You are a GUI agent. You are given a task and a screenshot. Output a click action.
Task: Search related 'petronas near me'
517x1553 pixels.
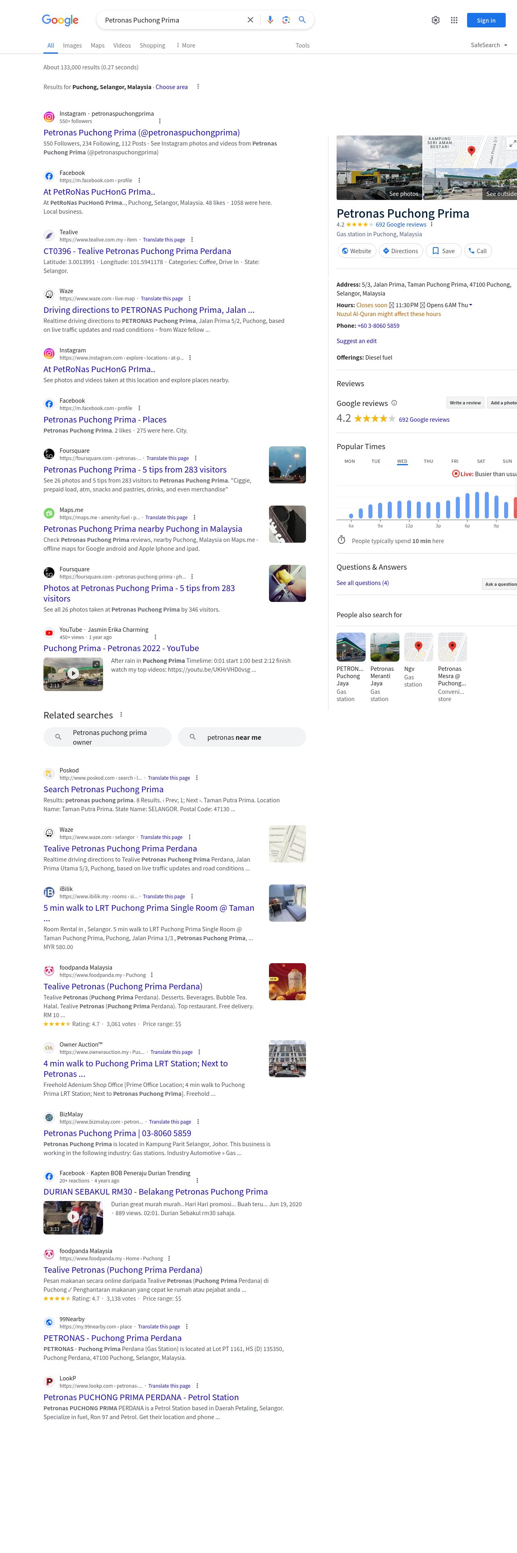tap(242, 737)
